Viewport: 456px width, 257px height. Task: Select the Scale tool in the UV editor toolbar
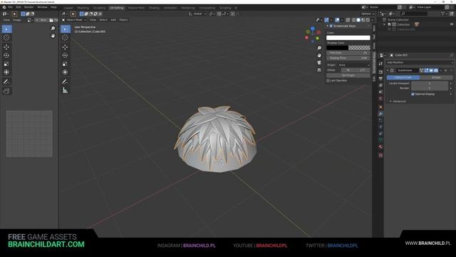tap(6, 64)
